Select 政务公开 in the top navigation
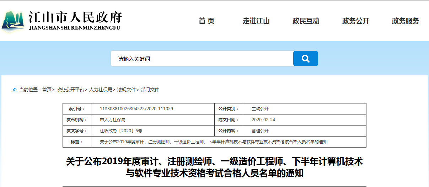 [x=356, y=21]
